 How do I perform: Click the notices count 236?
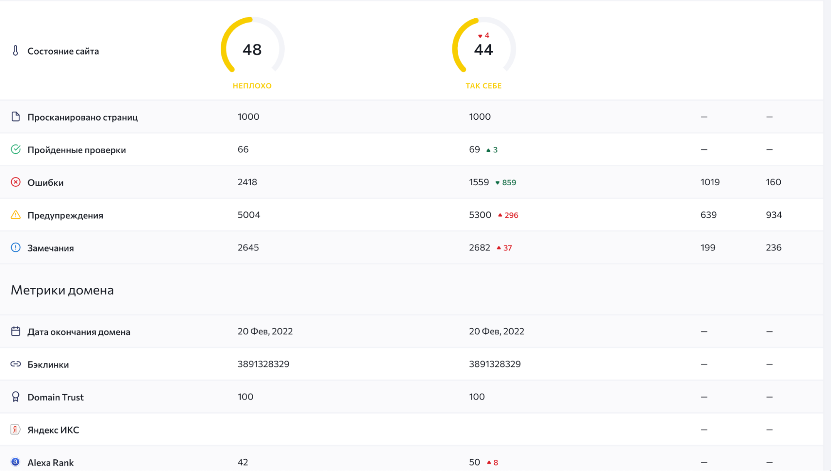[x=774, y=247]
